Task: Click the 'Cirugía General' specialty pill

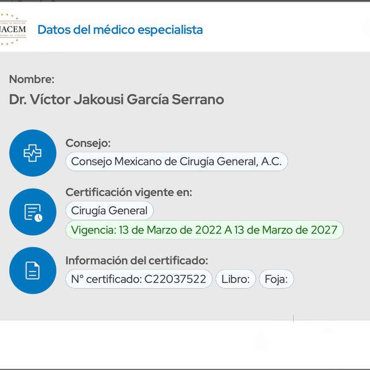Action: point(109,210)
